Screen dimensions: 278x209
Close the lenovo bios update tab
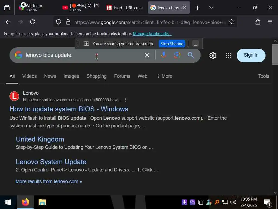coord(185,7)
